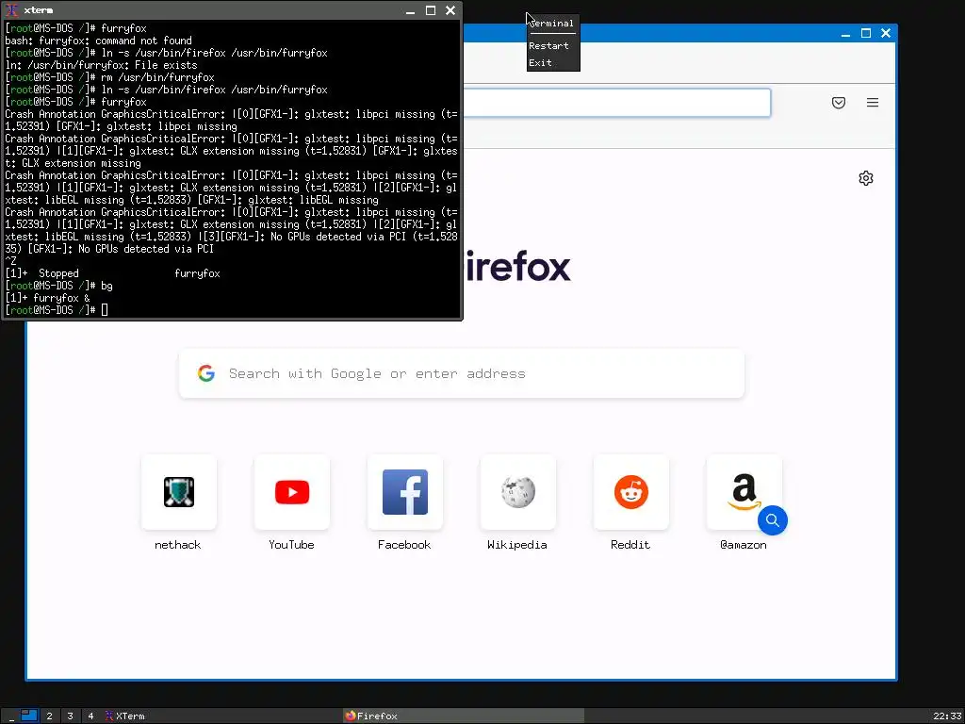Close the Firefox window
The image size is (965, 724).
tap(886, 33)
